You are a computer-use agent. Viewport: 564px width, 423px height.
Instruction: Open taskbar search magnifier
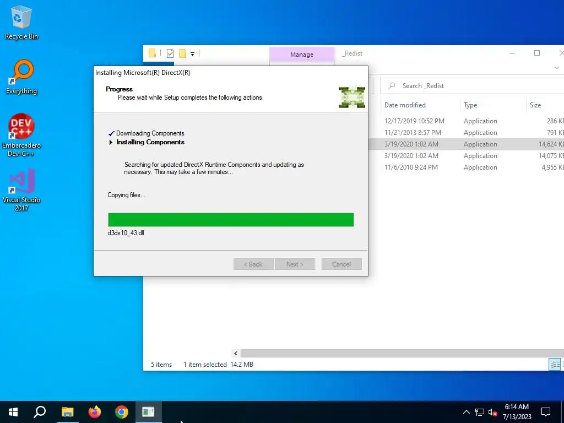pyautogui.click(x=40, y=412)
